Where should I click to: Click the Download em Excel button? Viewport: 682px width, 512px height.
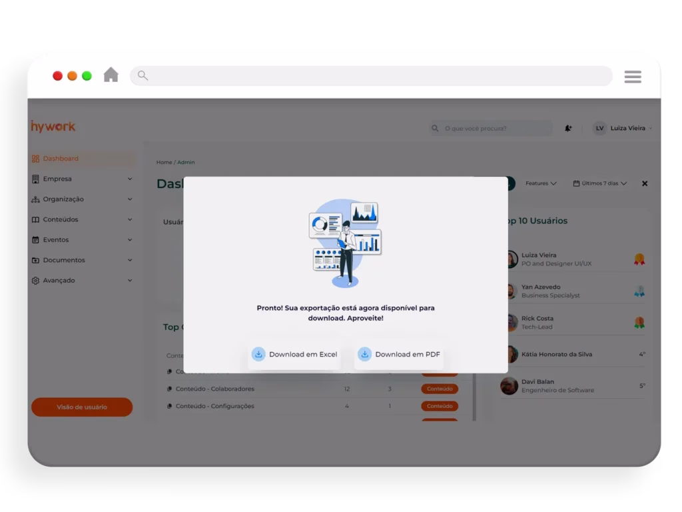click(x=294, y=355)
